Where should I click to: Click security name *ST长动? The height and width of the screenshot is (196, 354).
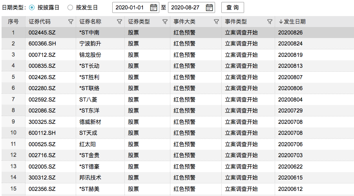pos(89,66)
